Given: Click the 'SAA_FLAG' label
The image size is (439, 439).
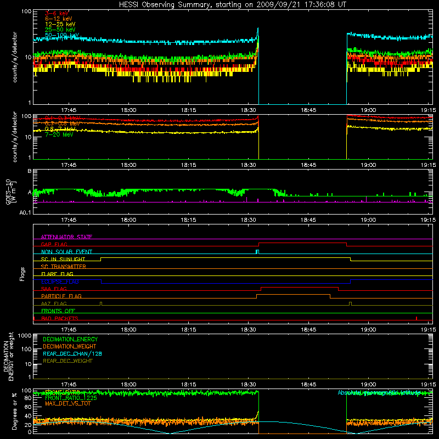Looking at the screenshot, I should coord(54,289).
